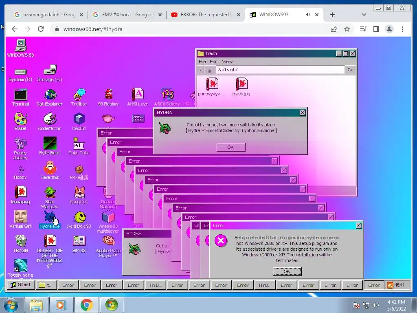Viewport: 417px width, 313px height.
Task: Click the Windows 93 Start button
Action: (x=21, y=285)
